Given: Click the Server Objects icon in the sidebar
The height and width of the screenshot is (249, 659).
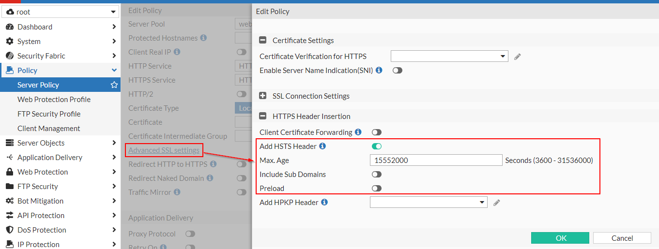Looking at the screenshot, I should click(x=10, y=143).
